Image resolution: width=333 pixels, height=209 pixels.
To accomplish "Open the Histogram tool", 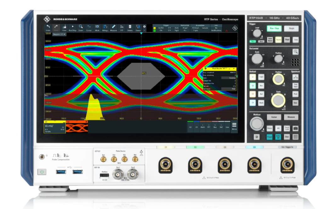I will (105, 28).
